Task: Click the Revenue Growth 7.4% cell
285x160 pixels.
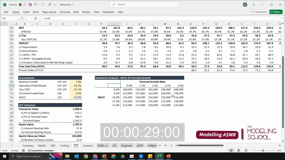Action: pyautogui.click(x=76, y=82)
